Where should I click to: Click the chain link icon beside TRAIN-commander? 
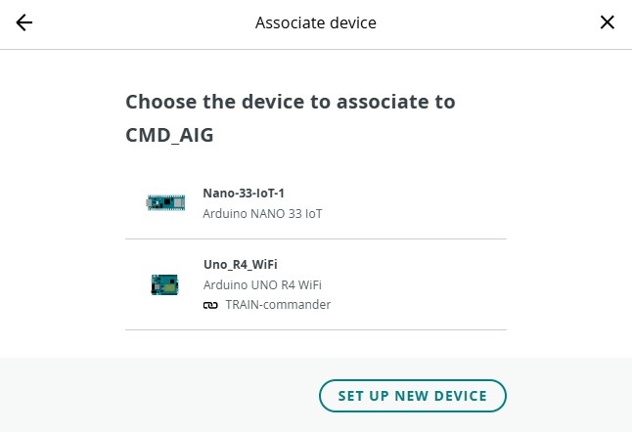(210, 305)
